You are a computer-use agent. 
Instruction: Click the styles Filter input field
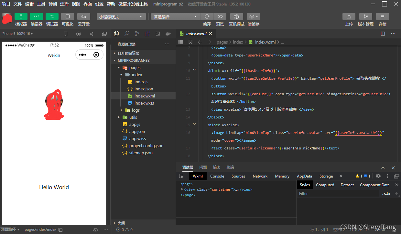click(338, 194)
